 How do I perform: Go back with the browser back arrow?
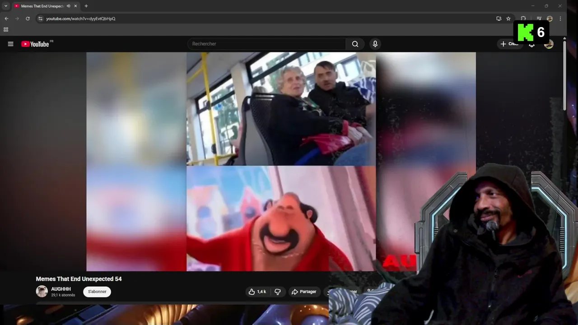(6, 19)
